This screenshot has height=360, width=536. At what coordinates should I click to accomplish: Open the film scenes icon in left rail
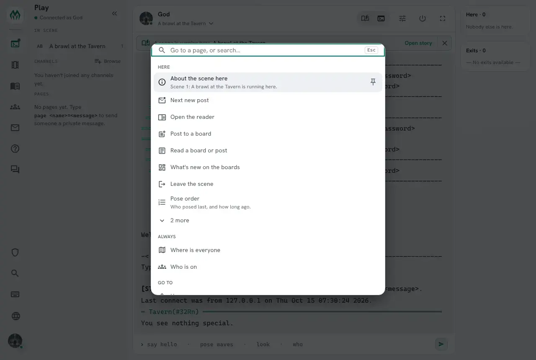click(x=15, y=65)
